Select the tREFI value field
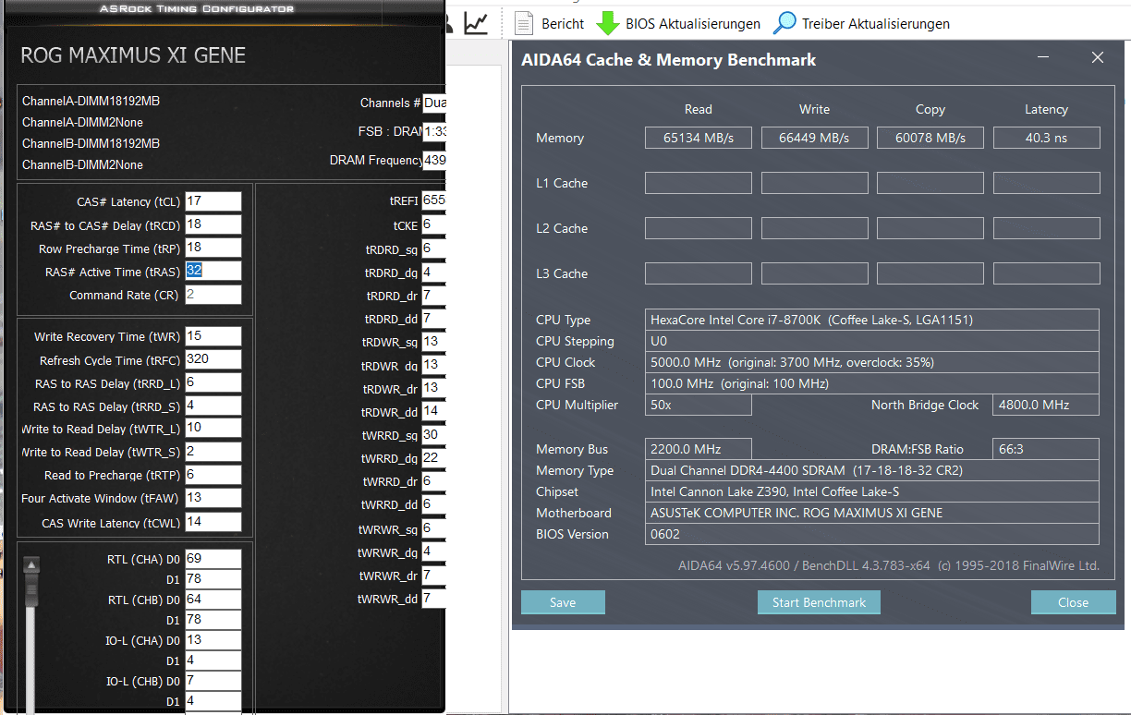The width and height of the screenshot is (1131, 715). click(x=433, y=200)
